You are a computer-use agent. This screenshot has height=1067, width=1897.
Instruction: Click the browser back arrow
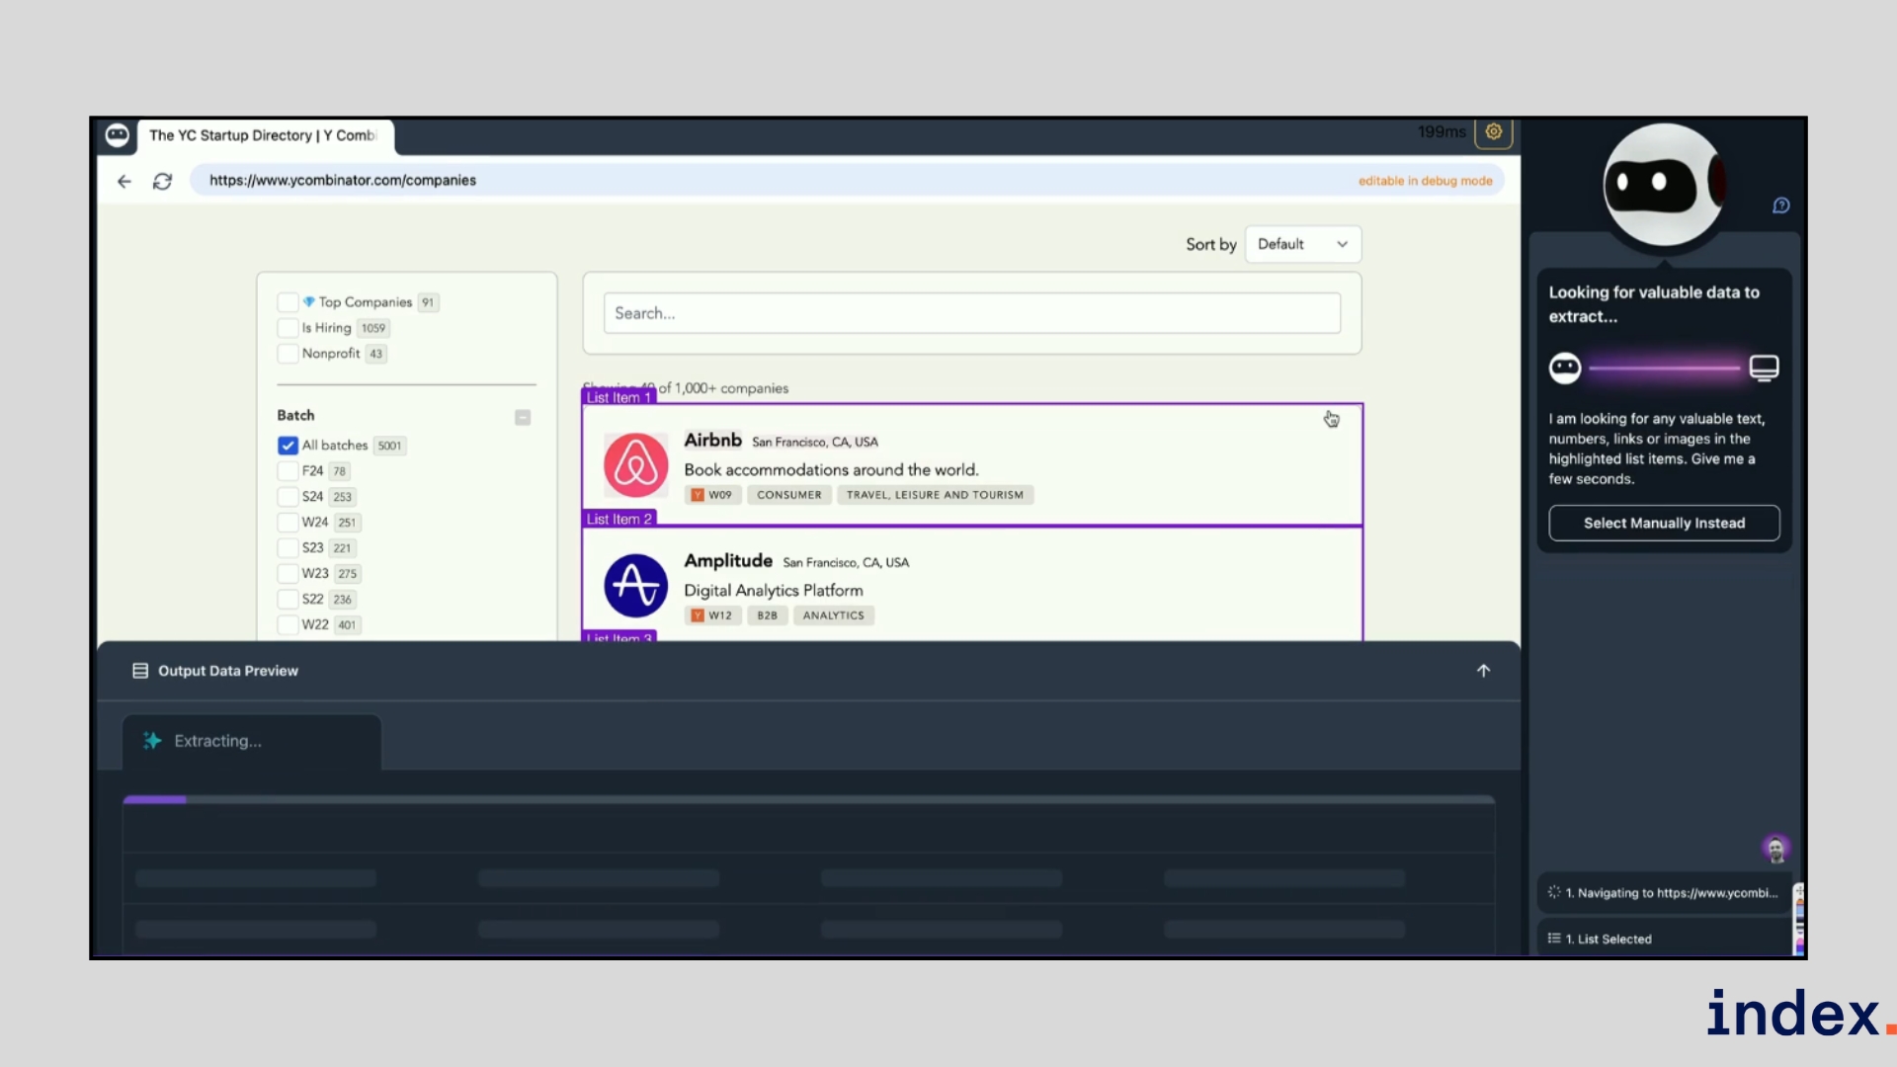pyautogui.click(x=124, y=181)
